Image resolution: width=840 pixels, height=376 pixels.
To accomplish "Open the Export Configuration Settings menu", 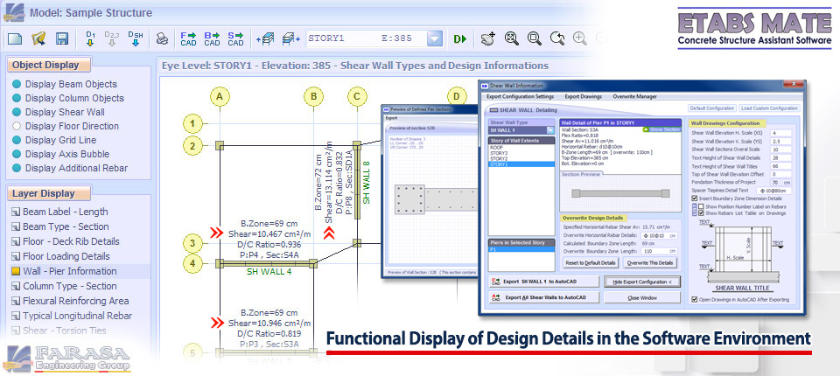I will point(520,96).
